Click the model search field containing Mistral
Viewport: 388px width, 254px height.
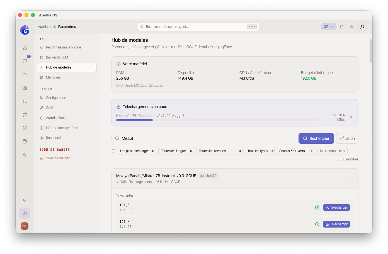pyautogui.click(x=204, y=138)
